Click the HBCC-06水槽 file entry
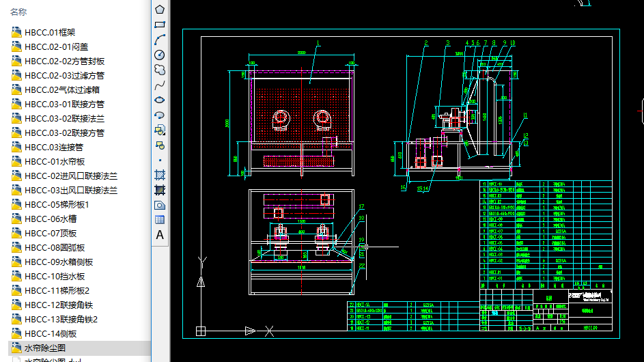 (51, 219)
